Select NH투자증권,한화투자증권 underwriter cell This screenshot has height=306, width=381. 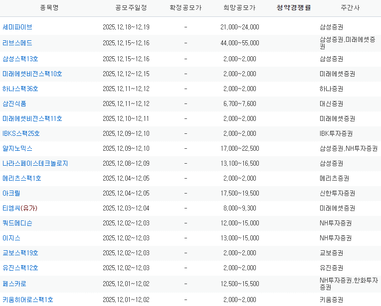[x=349, y=284]
